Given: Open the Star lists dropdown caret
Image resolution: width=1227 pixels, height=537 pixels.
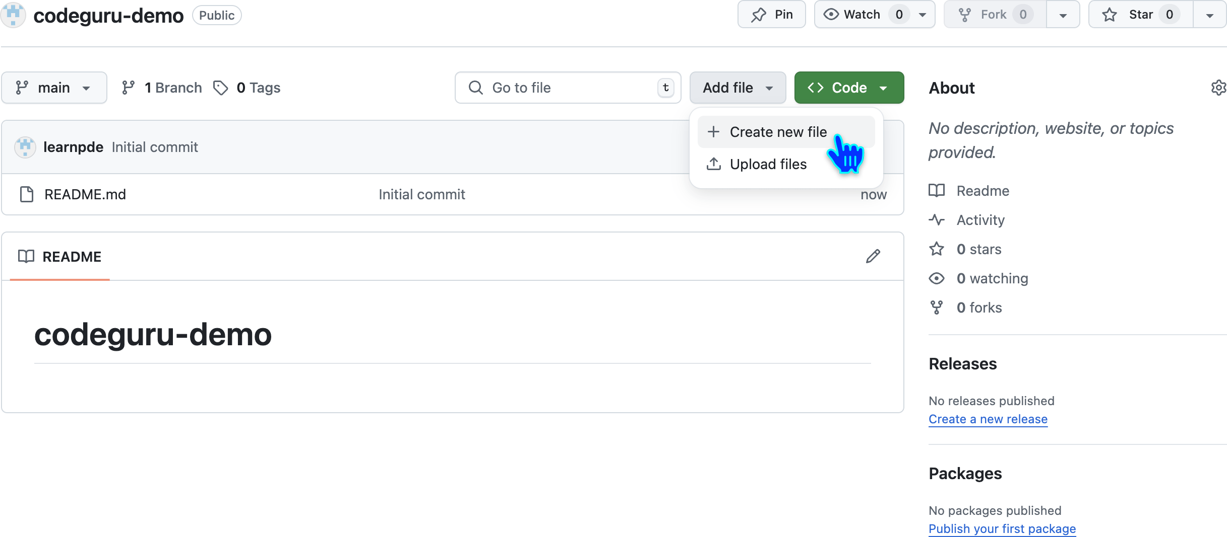Looking at the screenshot, I should [1209, 15].
